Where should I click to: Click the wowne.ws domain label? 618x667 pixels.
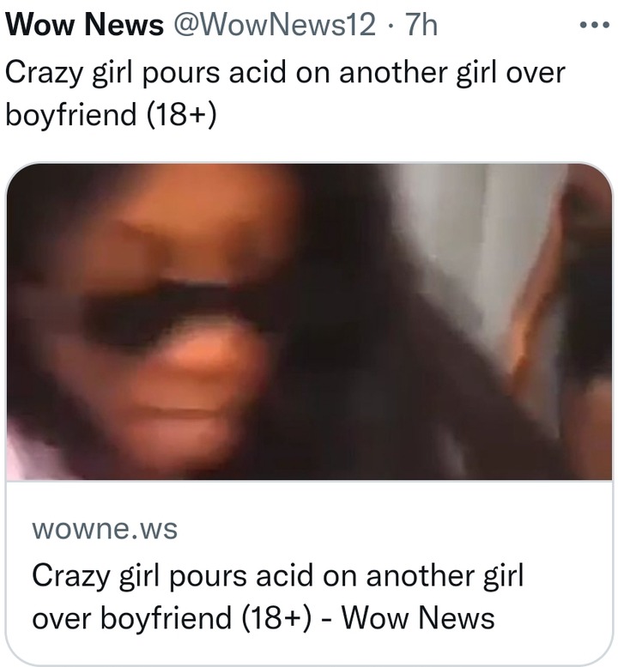(x=105, y=529)
